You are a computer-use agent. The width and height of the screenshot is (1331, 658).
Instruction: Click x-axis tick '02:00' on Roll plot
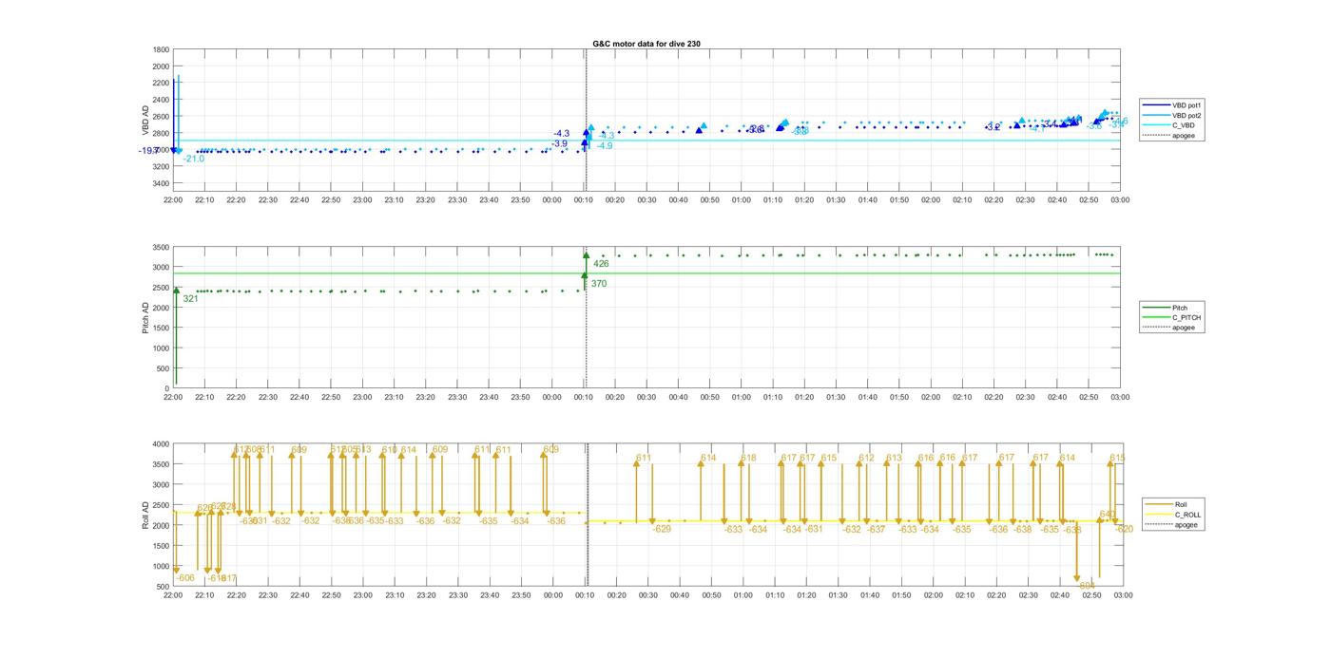click(x=931, y=595)
